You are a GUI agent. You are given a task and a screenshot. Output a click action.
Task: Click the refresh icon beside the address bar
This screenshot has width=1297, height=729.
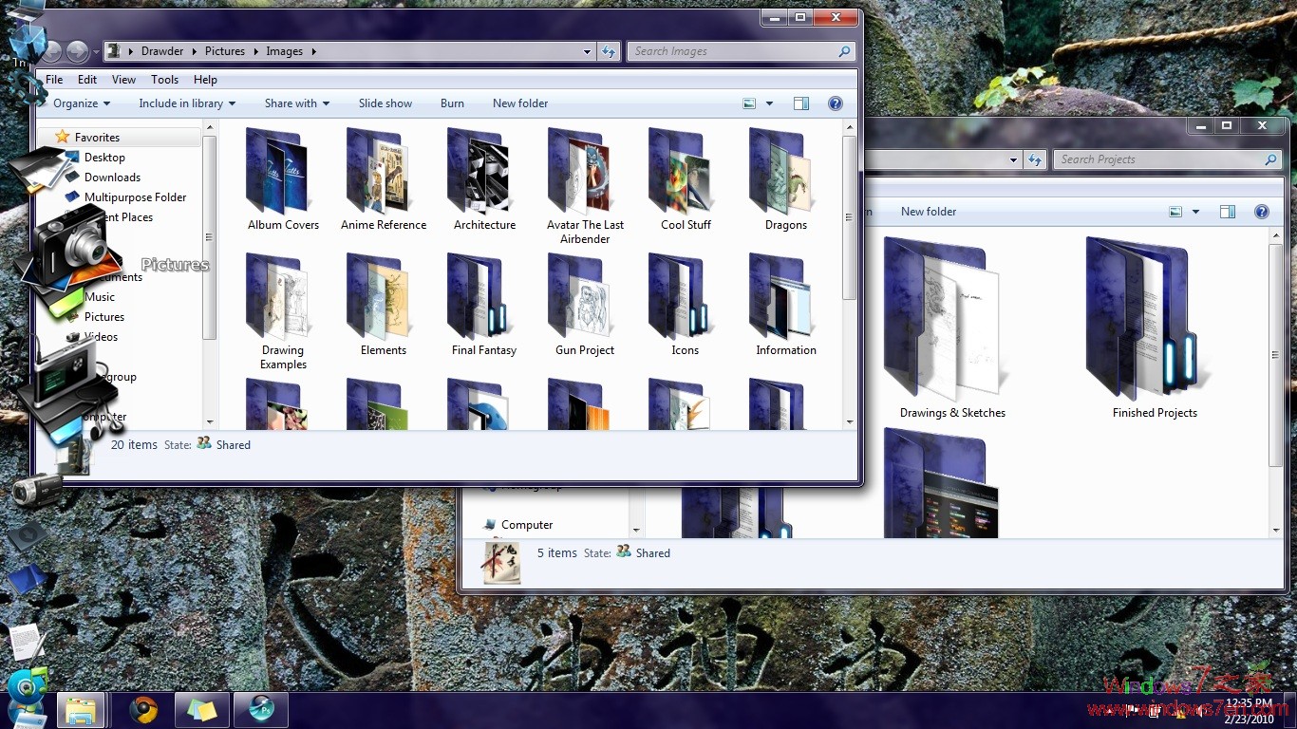[609, 51]
